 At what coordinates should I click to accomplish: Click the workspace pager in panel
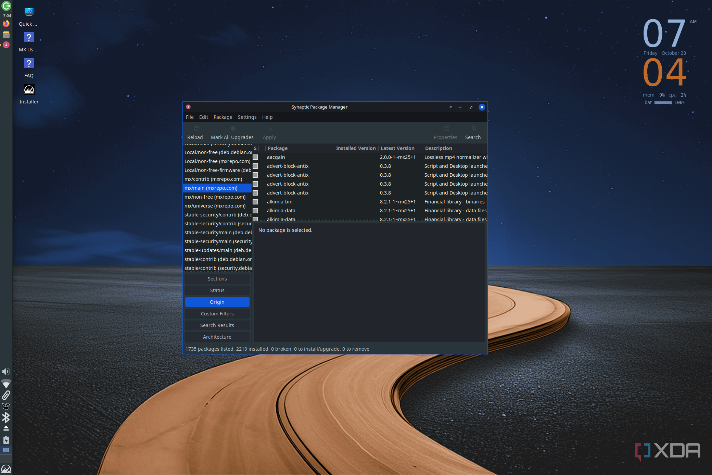[x=6, y=450]
